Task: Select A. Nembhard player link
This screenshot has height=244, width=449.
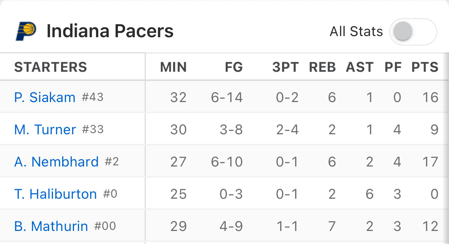Action: [56, 162]
